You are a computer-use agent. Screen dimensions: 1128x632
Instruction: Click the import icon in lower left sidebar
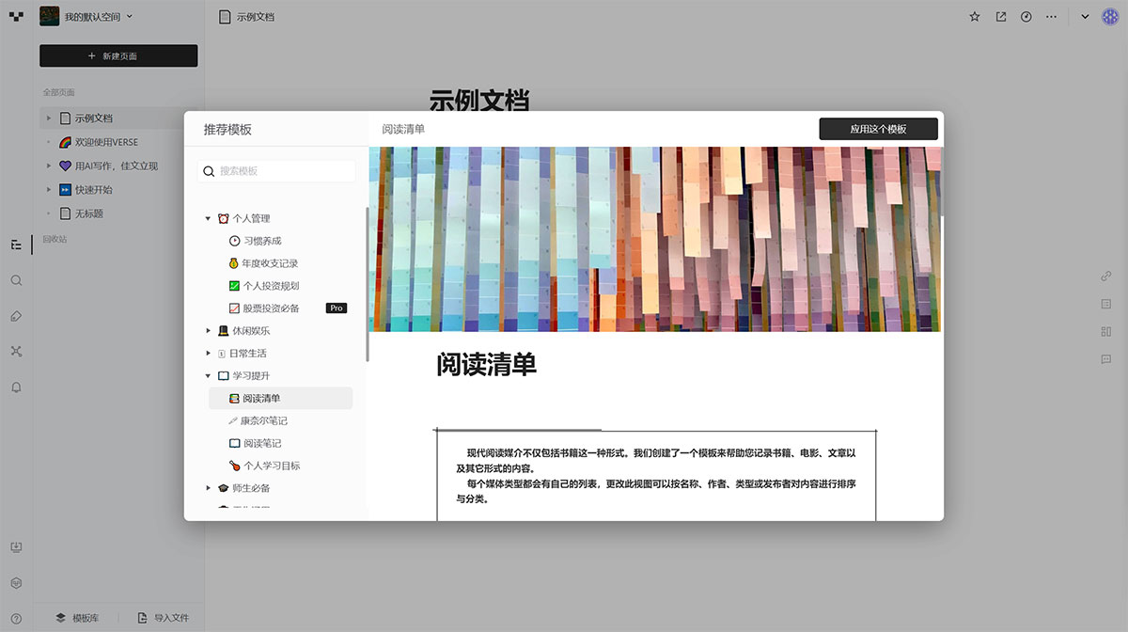click(x=14, y=545)
